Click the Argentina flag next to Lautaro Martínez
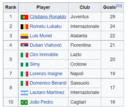Screen dimensions: 131x107 tap(24, 93)
